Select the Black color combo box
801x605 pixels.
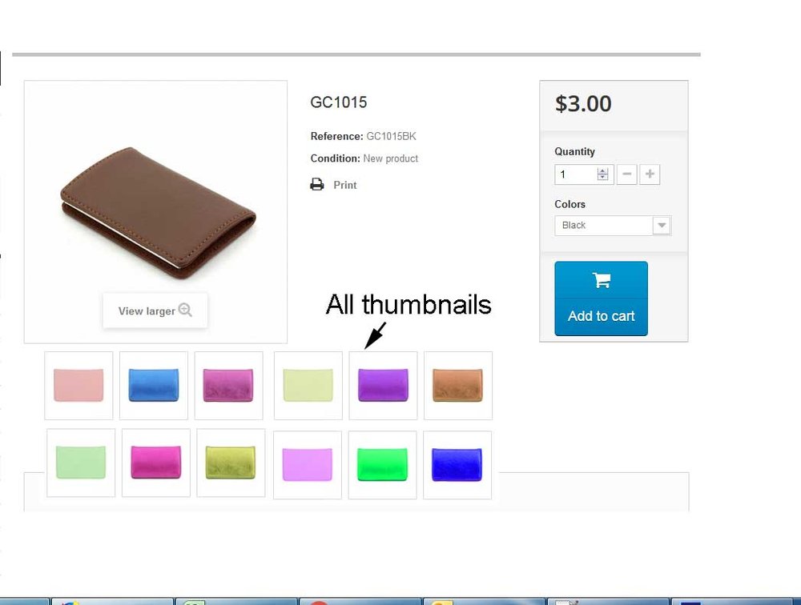[613, 225]
